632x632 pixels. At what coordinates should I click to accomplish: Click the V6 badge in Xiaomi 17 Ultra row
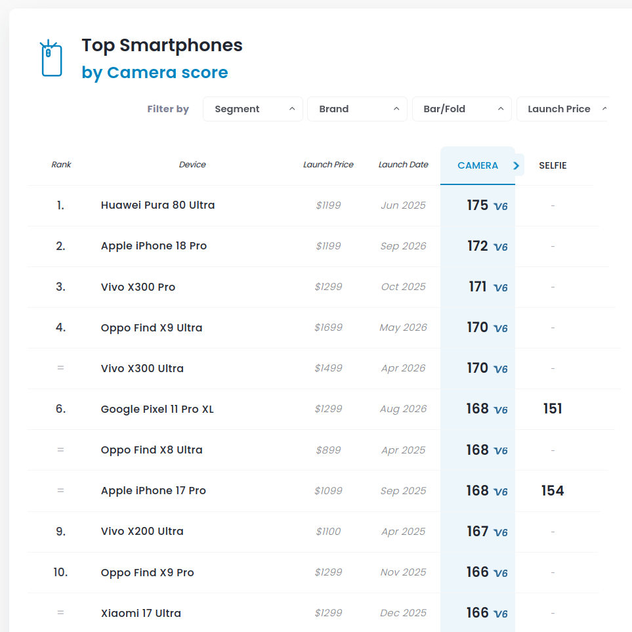click(x=501, y=614)
